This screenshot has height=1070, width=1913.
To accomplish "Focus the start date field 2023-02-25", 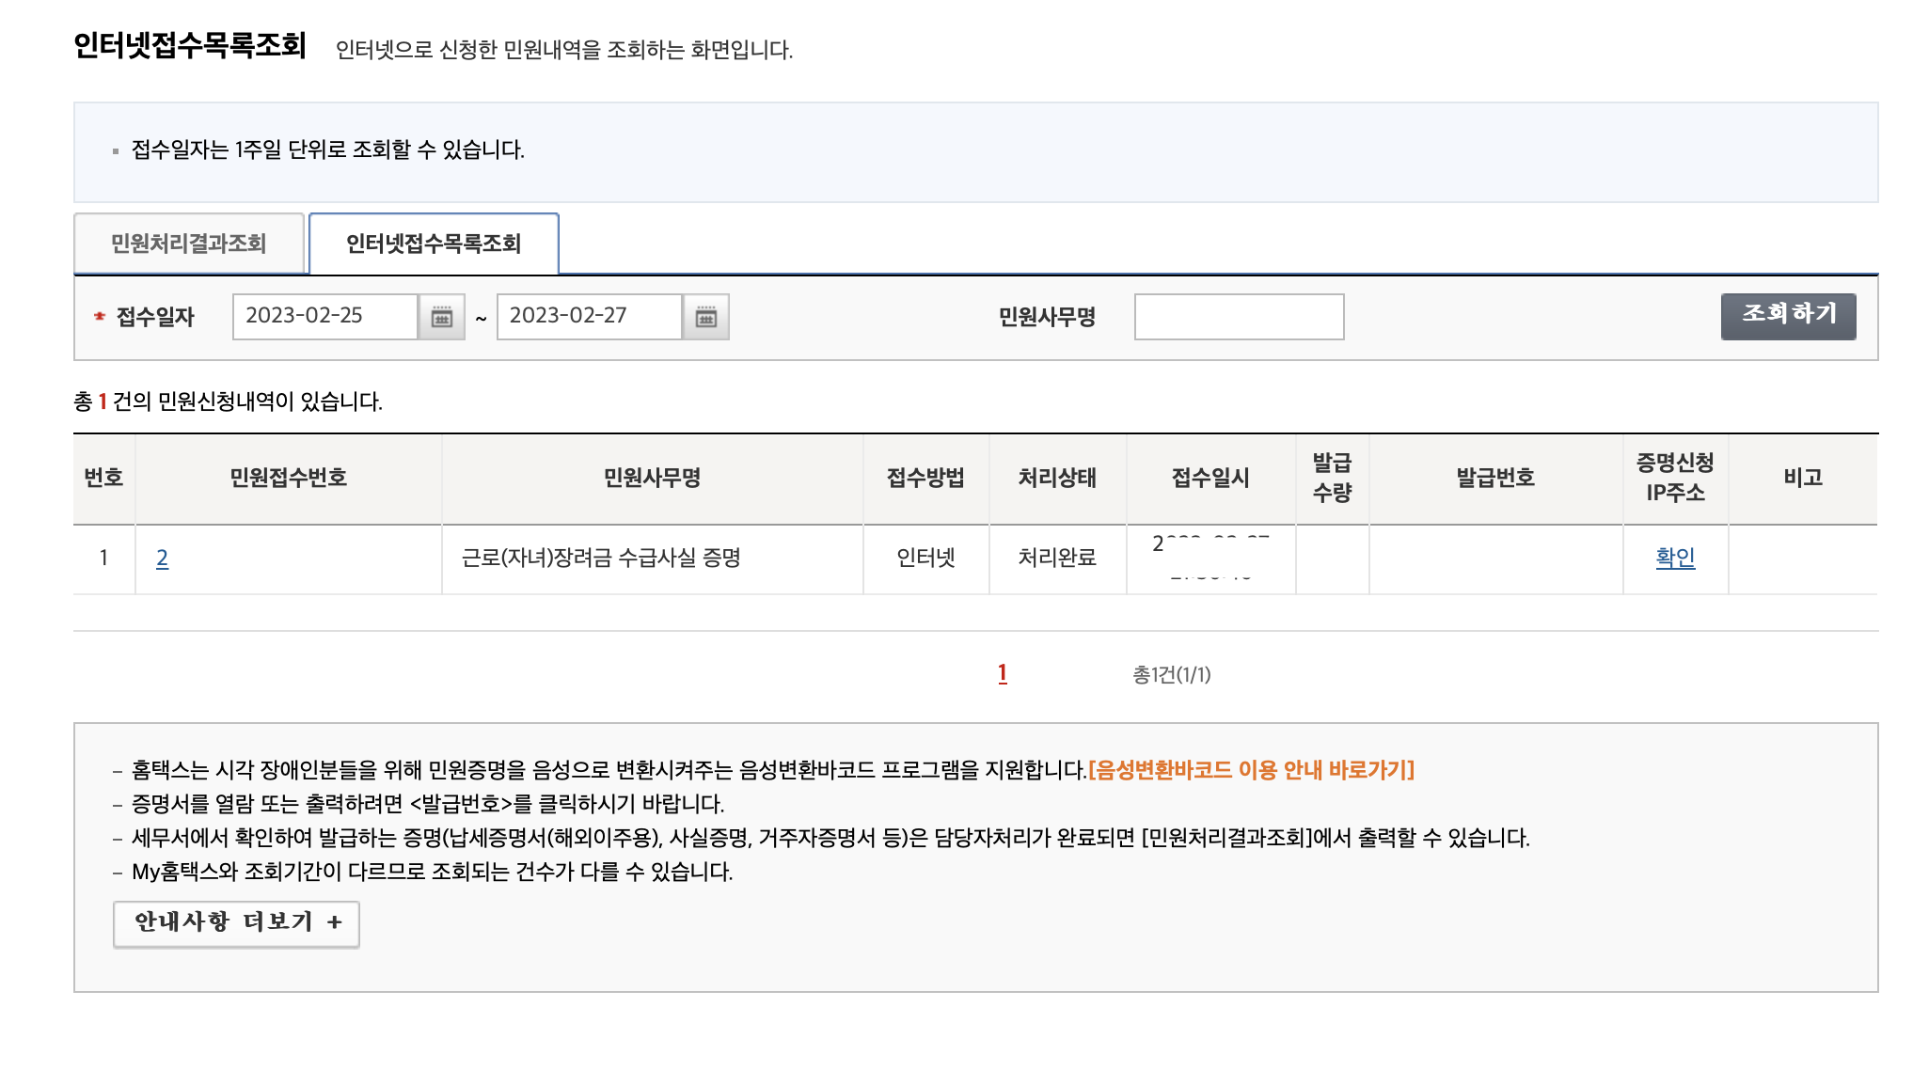I will click(x=324, y=316).
